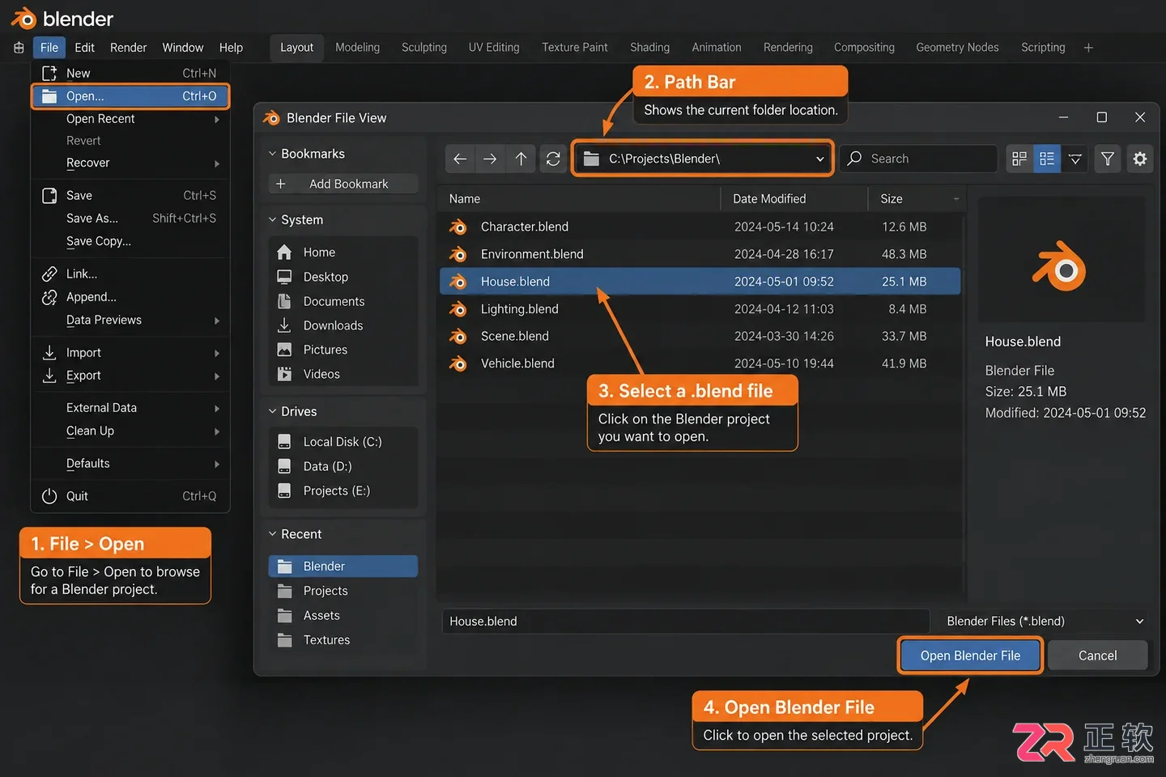Open the Downloads system folder

343,325
